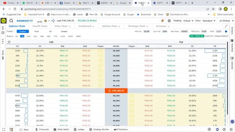Close the Strategy Chart tab
Screen dimensions: 235x132
coord(147,26)
